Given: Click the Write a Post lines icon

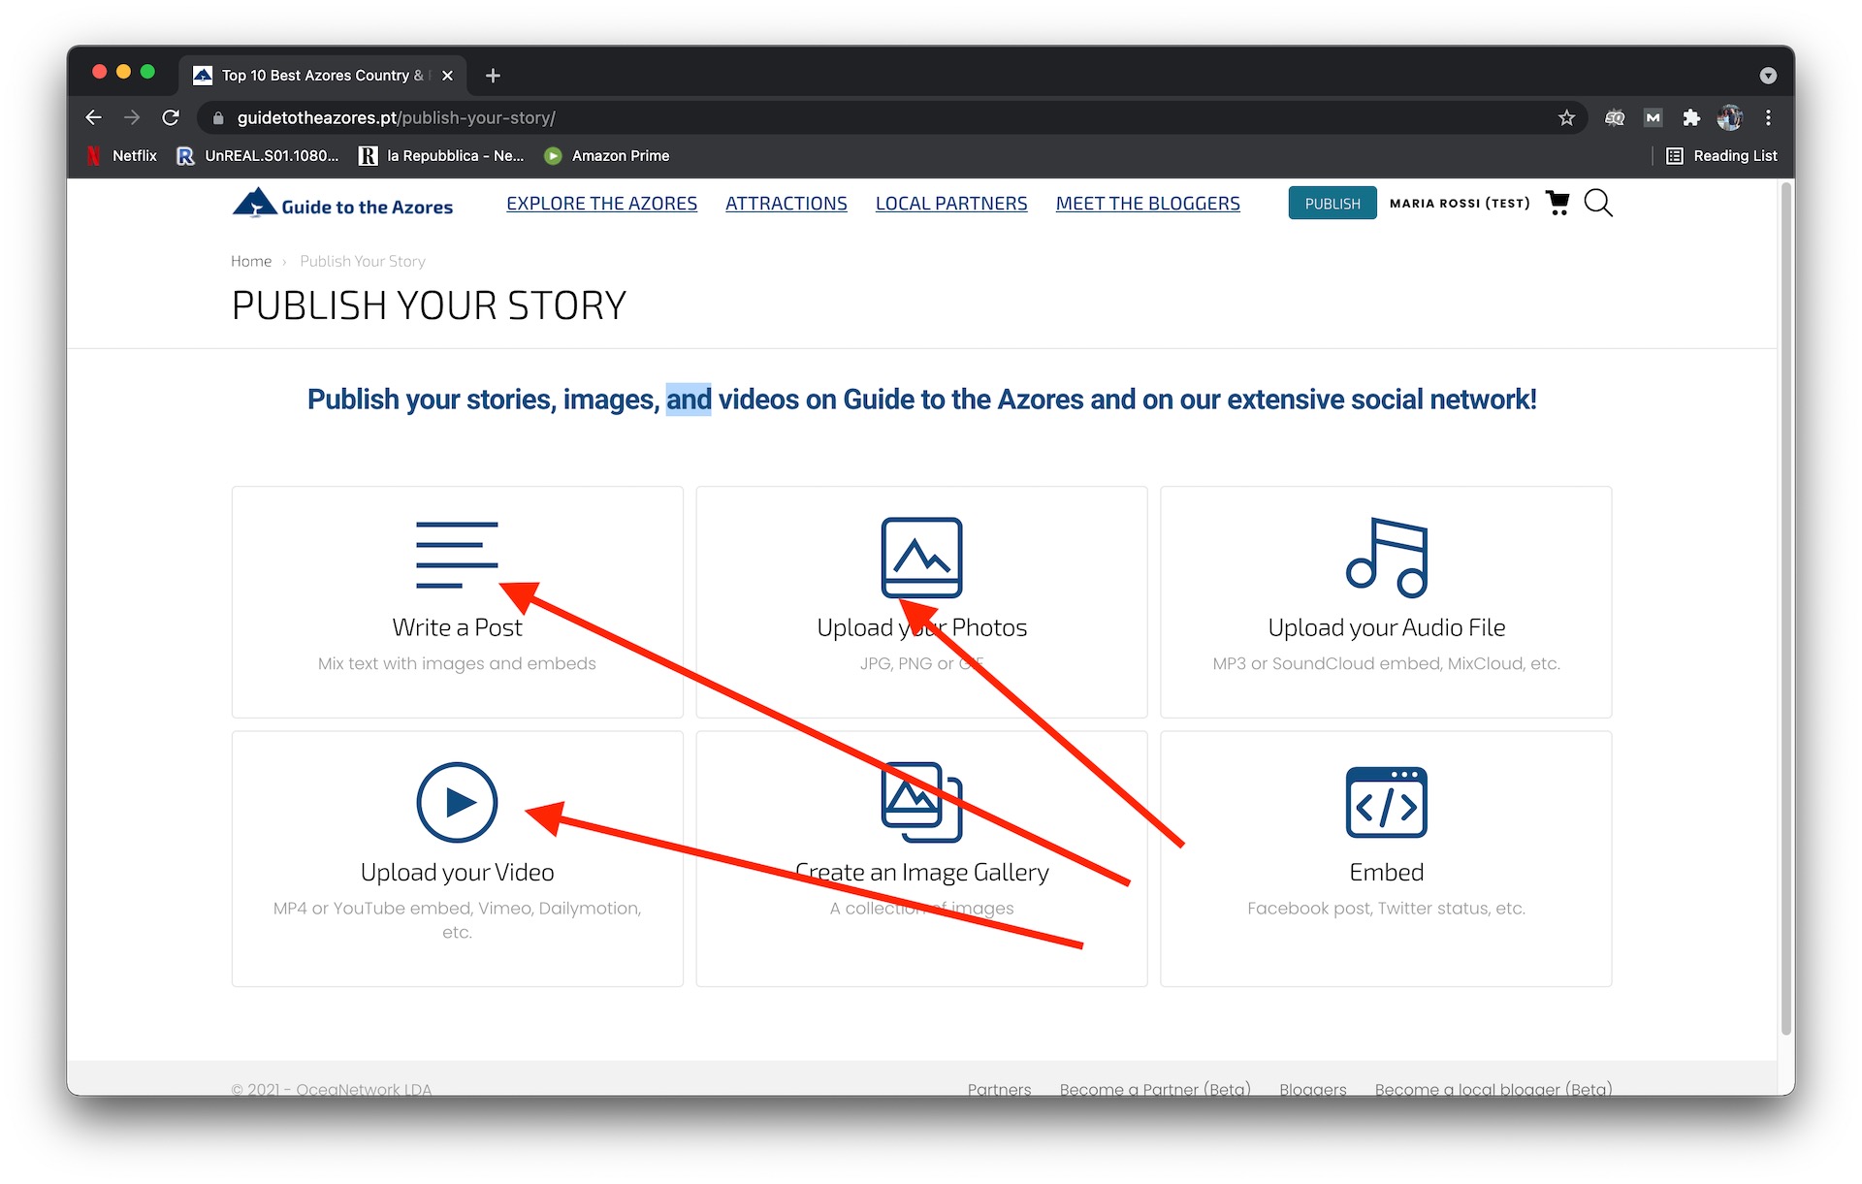Looking at the screenshot, I should tap(457, 555).
